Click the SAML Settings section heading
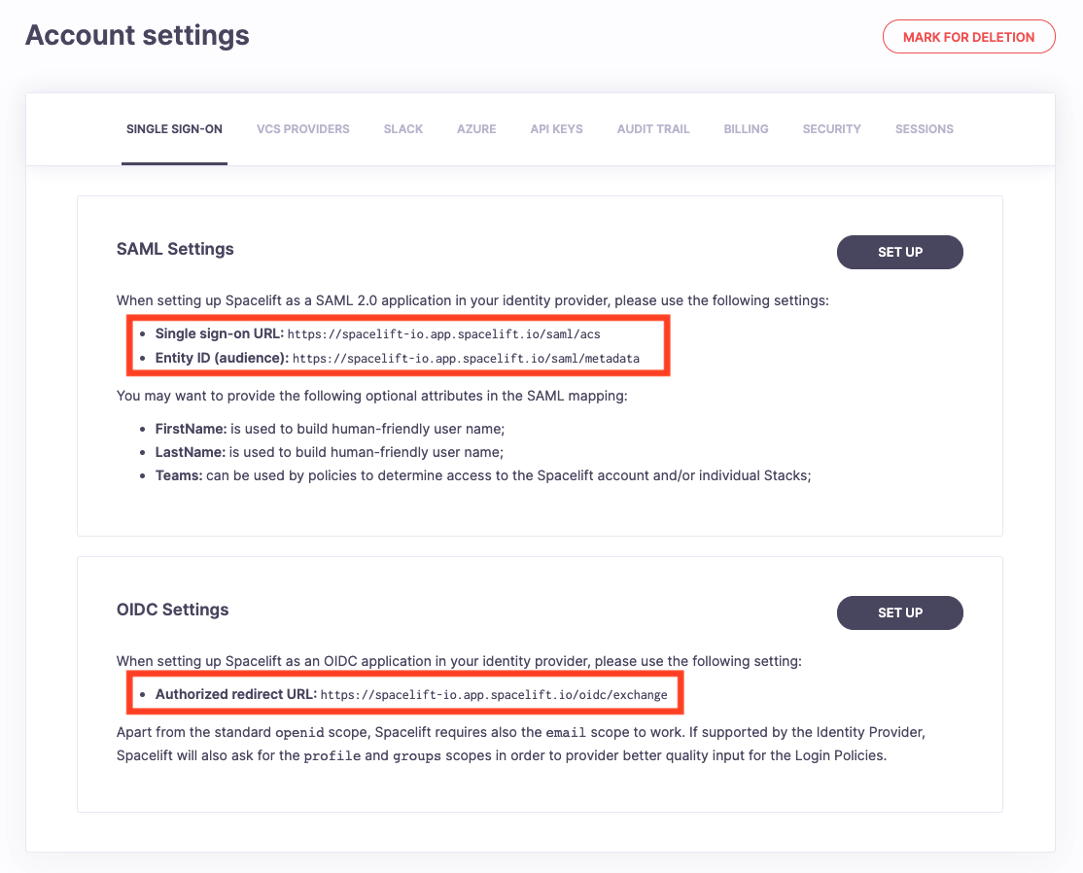The image size is (1083, 873). (x=175, y=249)
